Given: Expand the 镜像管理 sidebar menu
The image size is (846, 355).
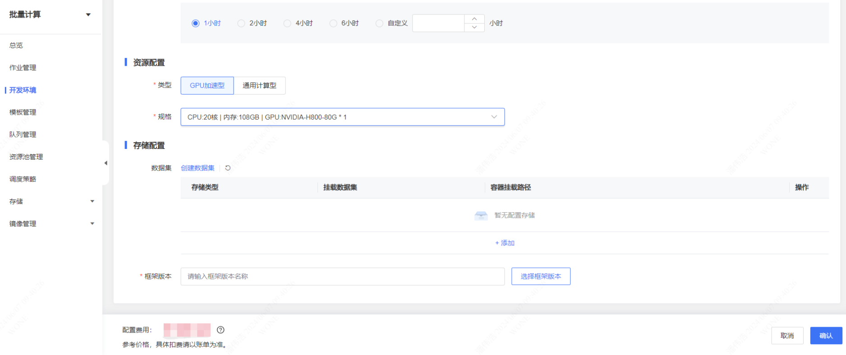Looking at the screenshot, I should click(92, 224).
